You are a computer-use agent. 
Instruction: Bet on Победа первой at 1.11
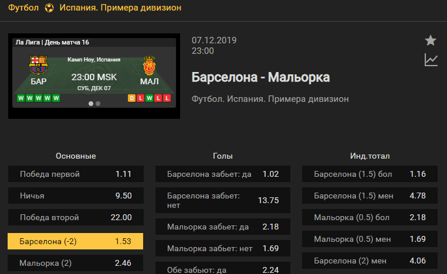pos(76,174)
